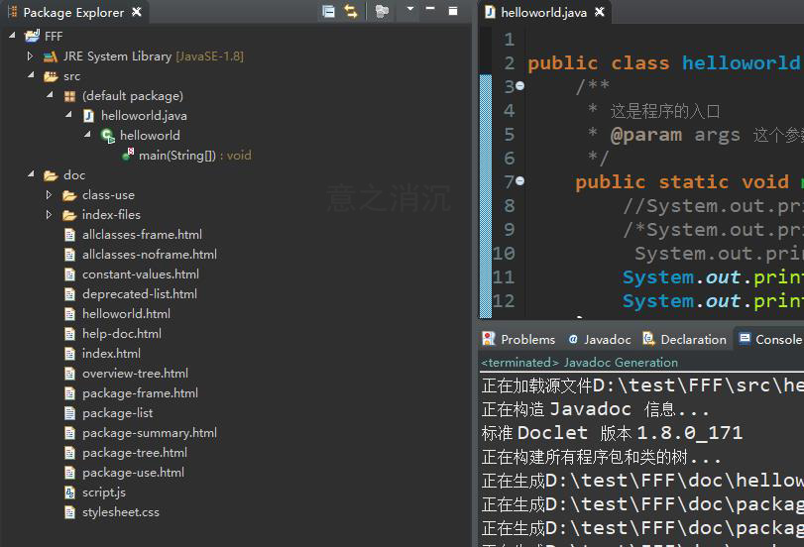The width and height of the screenshot is (804, 547).
Task: Click Collapse All icon in Package Explorer
Action: 328,11
